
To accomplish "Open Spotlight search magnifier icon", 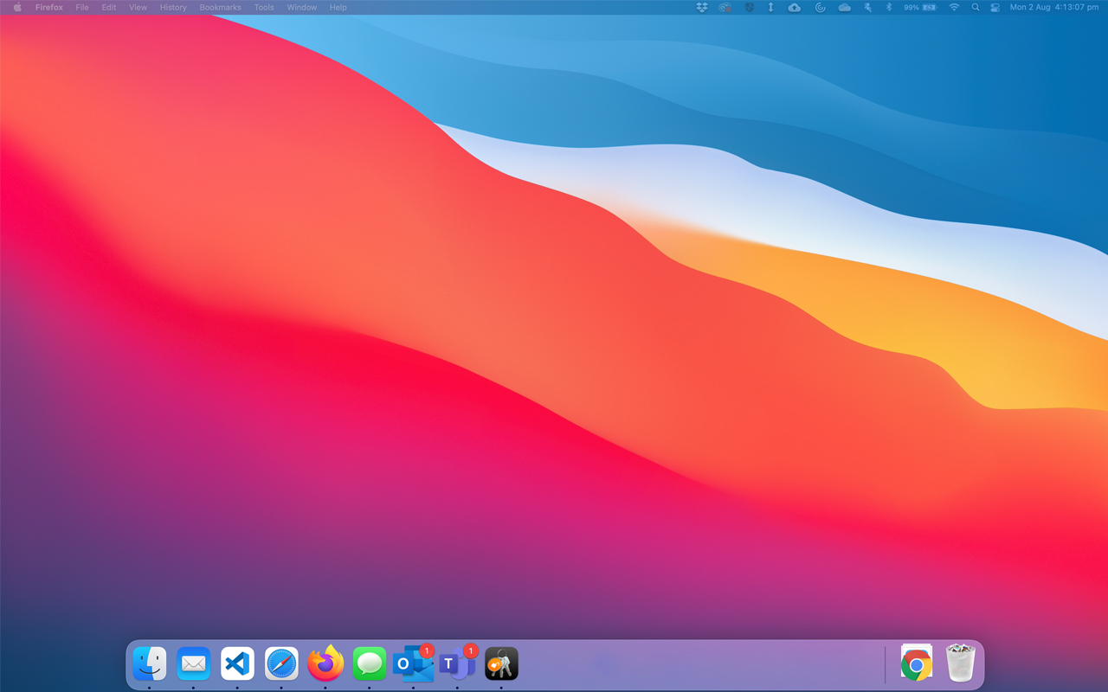I will [x=976, y=7].
